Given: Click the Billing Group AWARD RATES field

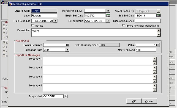Looking at the screenshot, I should click(x=95, y=21).
